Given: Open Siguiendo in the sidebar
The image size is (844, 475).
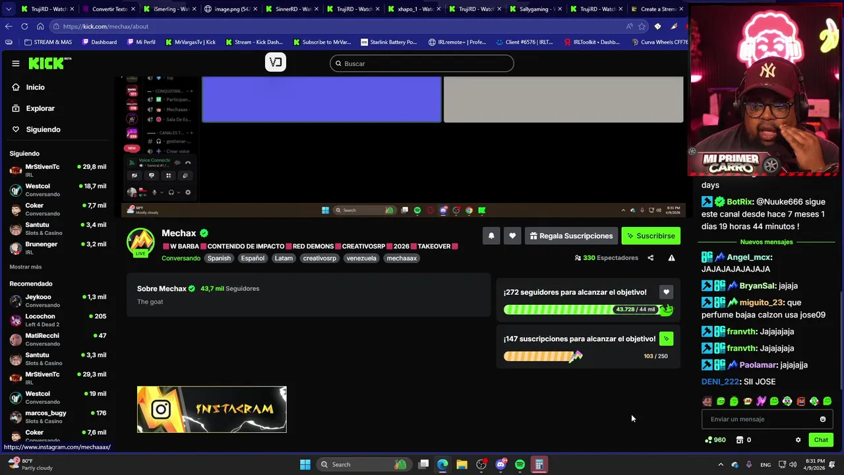Looking at the screenshot, I should pos(43,129).
